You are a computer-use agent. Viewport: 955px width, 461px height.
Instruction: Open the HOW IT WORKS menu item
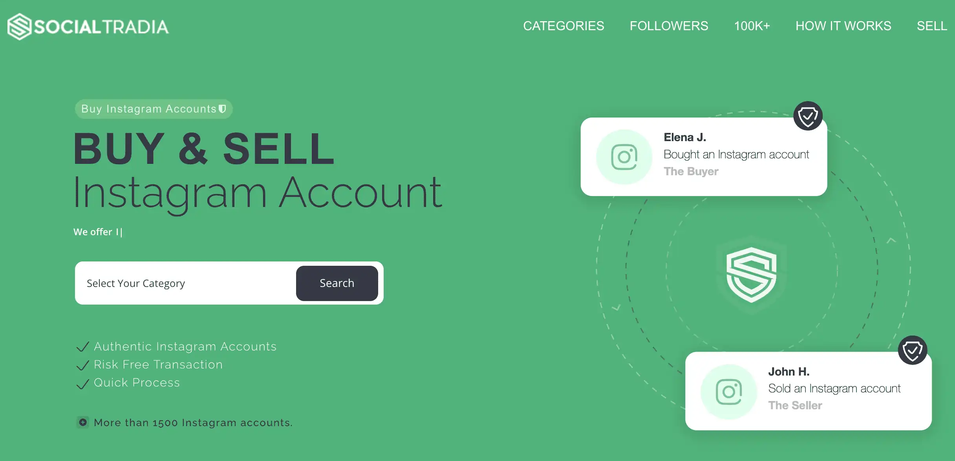click(843, 25)
